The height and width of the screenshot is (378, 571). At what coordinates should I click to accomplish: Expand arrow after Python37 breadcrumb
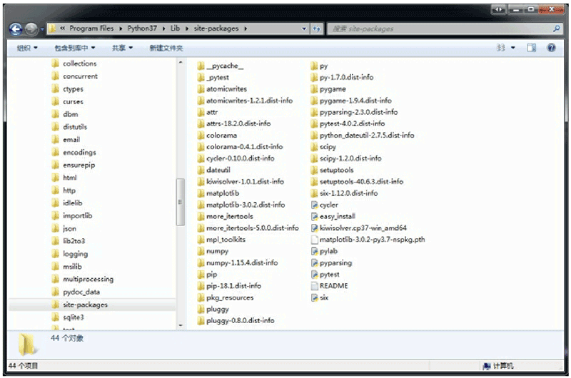point(163,29)
